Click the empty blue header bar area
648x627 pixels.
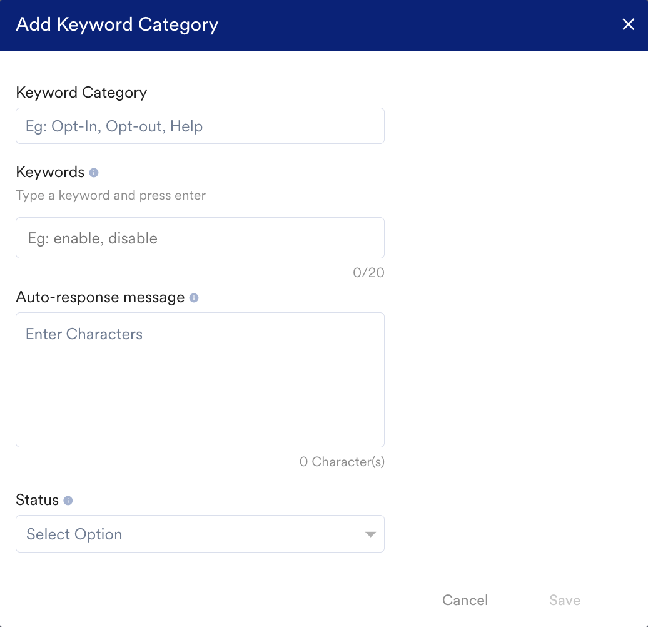click(x=413, y=25)
